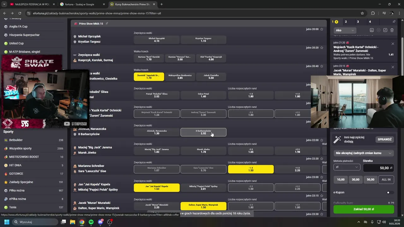404x227 pixels.
Task: Star the 22:20 Schreiber vs Sise fight
Action: [x=322, y=159]
